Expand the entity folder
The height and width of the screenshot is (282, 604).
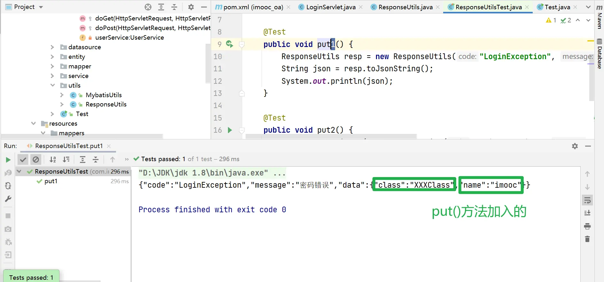pyautogui.click(x=52, y=57)
